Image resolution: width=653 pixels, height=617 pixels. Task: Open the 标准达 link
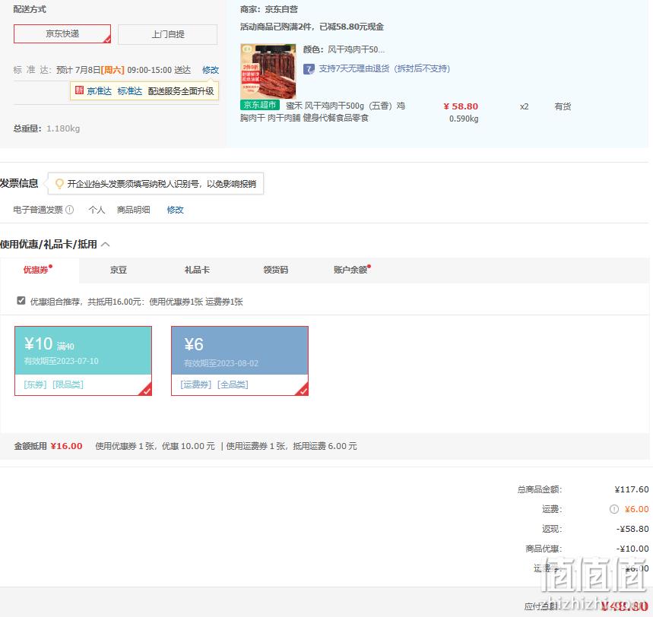tap(129, 91)
